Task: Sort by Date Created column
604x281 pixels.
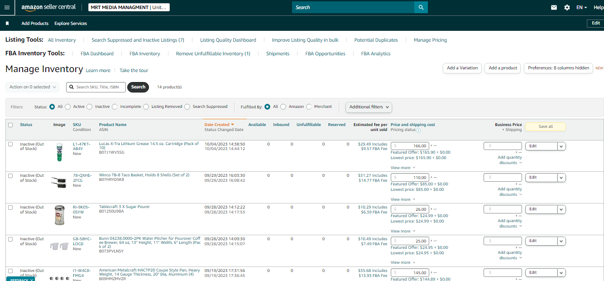Action: tap(219, 125)
